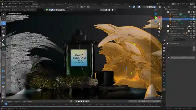The width and height of the screenshot is (196, 110).
Task: Disable render for Perfume Bottle object
Action: 194,28
